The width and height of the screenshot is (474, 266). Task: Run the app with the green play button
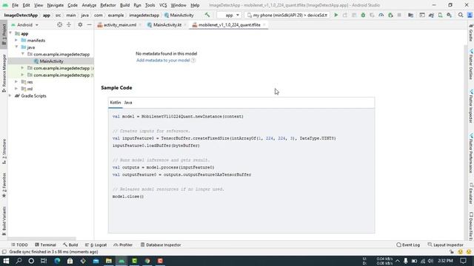336,15
